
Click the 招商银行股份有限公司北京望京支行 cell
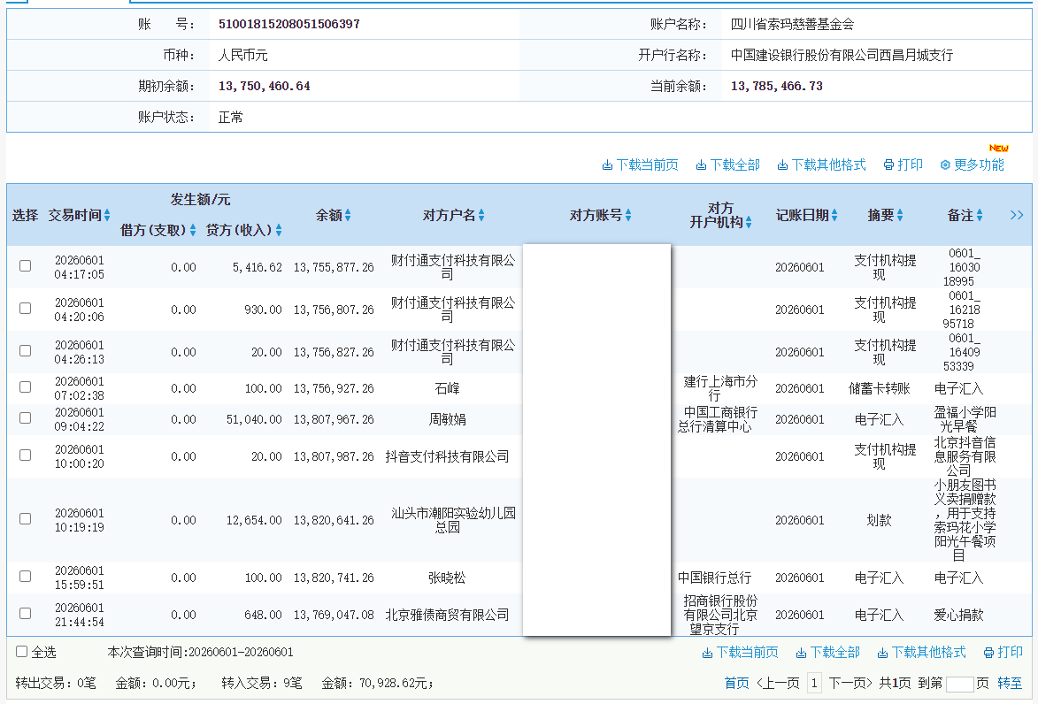[720, 616]
